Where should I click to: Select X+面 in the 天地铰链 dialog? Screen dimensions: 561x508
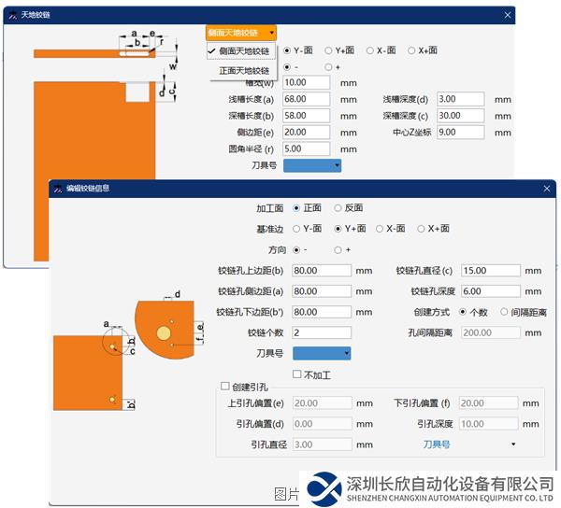point(410,50)
